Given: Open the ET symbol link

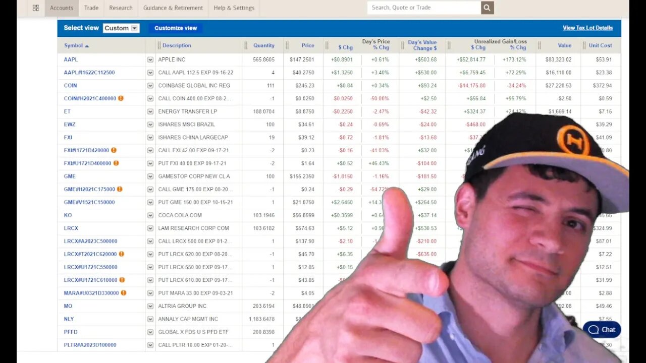Looking at the screenshot, I should point(67,111).
